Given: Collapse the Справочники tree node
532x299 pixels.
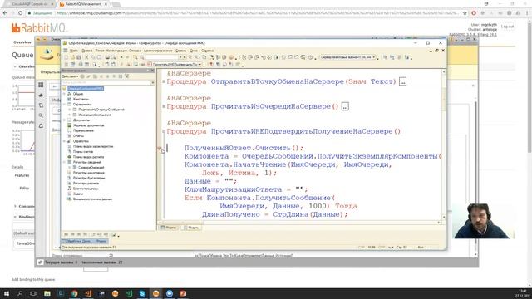Looking at the screenshot, I should (64, 105).
